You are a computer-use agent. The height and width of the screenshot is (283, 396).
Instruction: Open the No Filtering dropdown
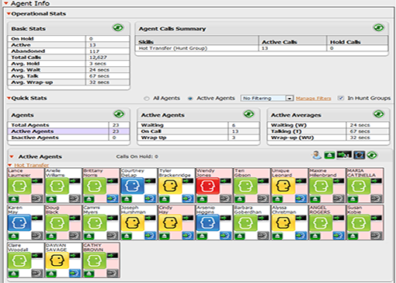tap(267, 98)
